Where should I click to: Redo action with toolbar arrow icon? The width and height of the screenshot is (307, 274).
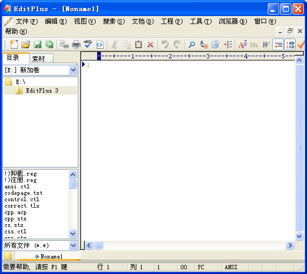(177, 44)
